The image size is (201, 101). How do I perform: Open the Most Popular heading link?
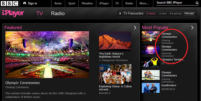click(x=155, y=28)
